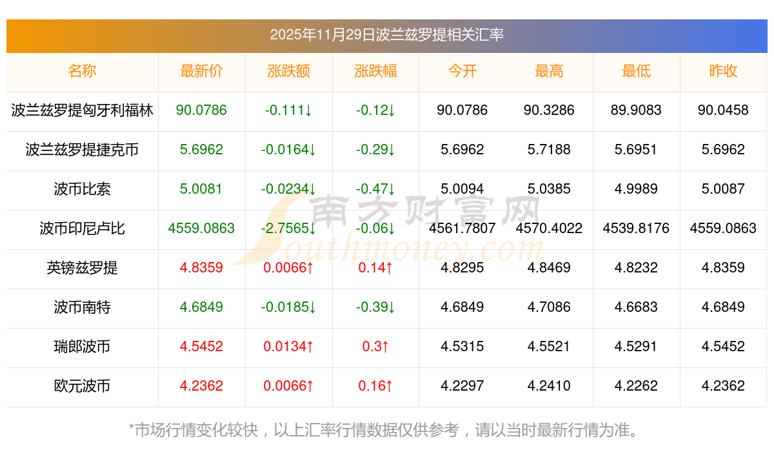This screenshot has height=450, width=774.
Task: Click the change amount -0.0234↓
Action: click(288, 189)
